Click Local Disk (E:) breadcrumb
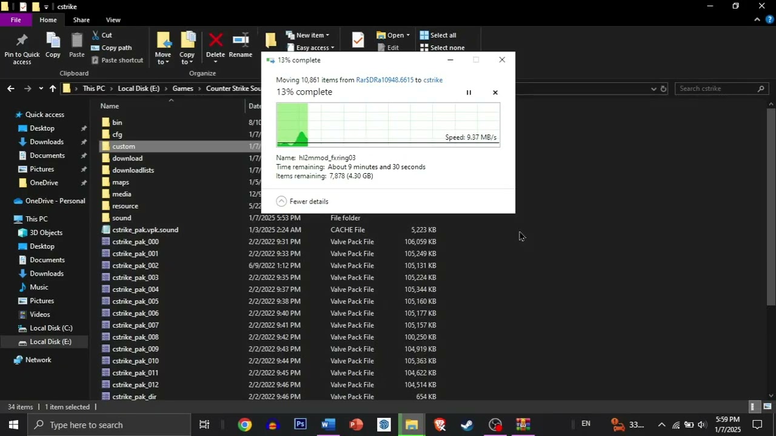This screenshot has height=436, width=776. click(139, 88)
